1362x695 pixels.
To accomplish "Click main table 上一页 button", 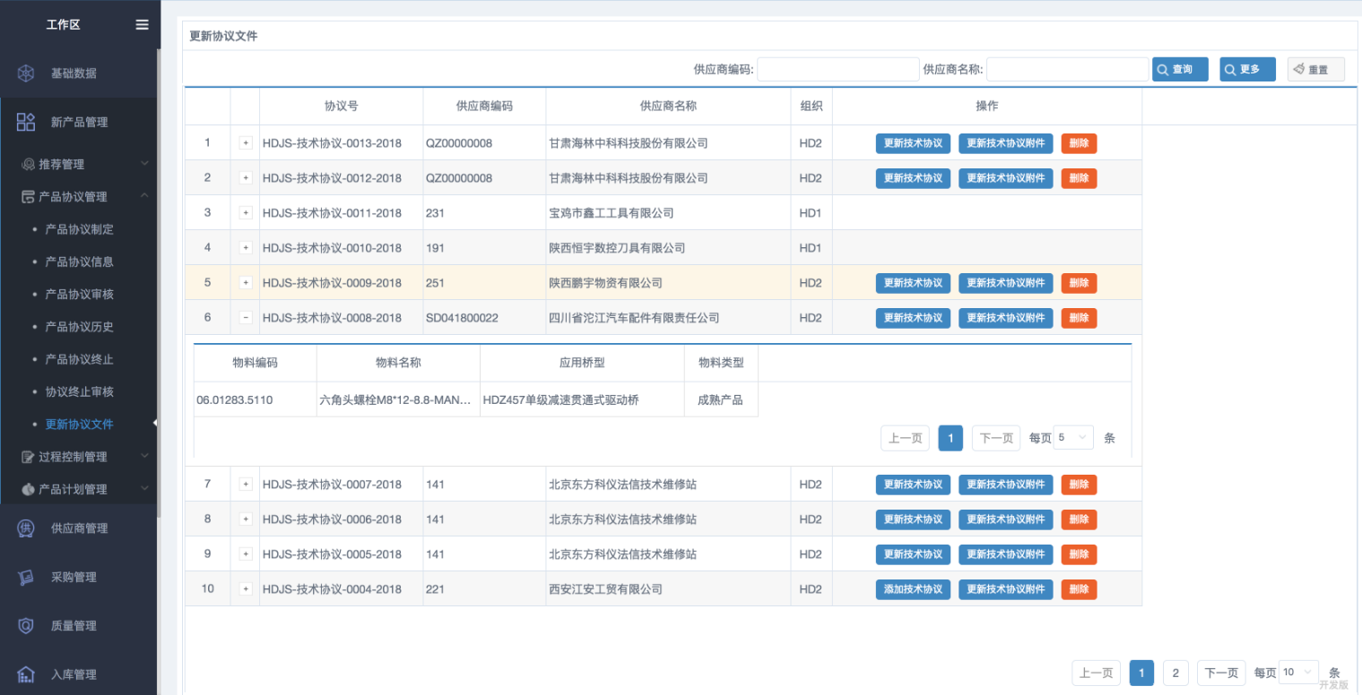I will coord(1097,673).
